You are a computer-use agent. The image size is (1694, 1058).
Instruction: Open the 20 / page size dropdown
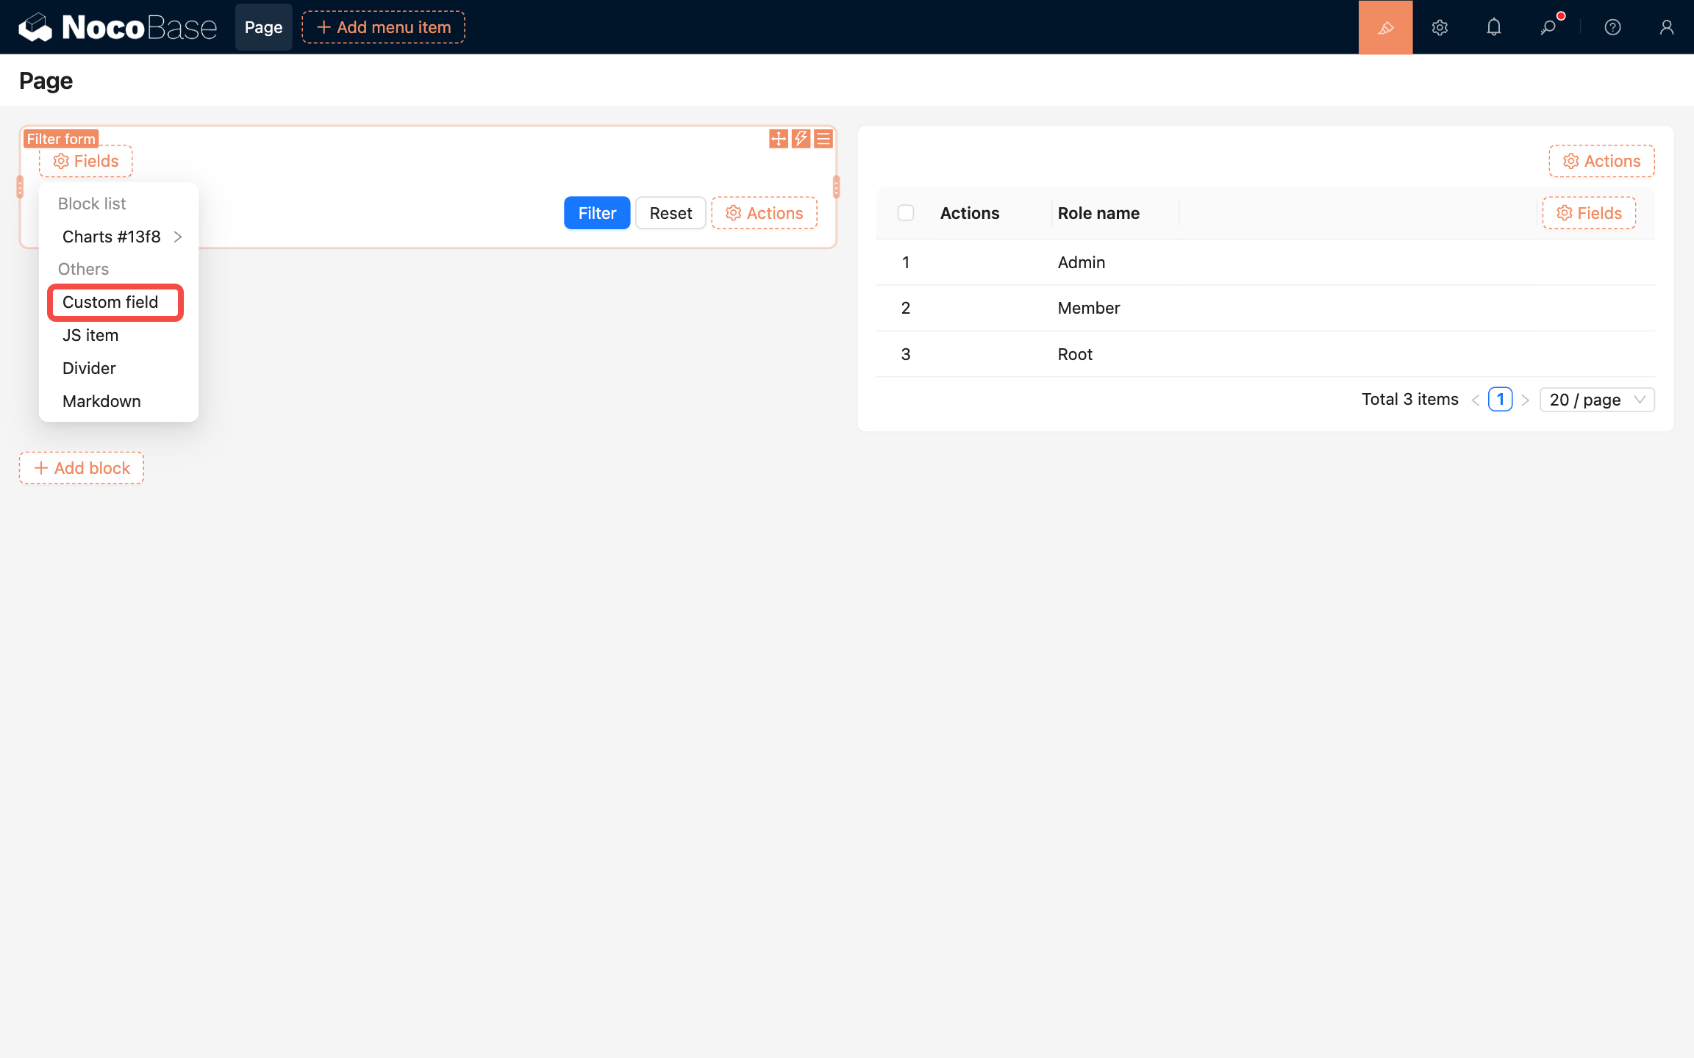tap(1596, 400)
